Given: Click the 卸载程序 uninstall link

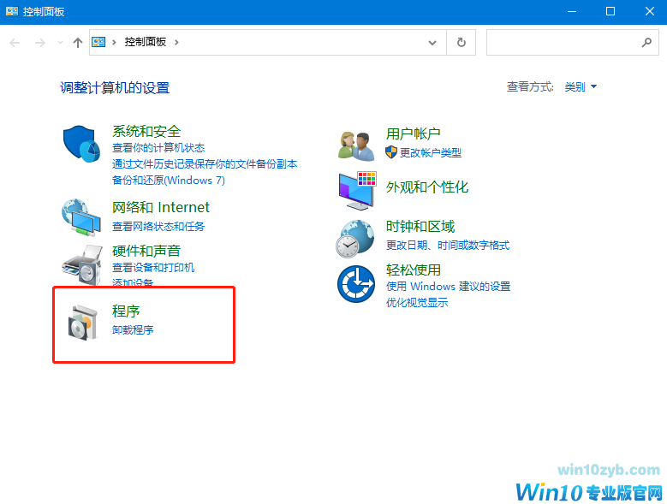Looking at the screenshot, I should tap(133, 329).
